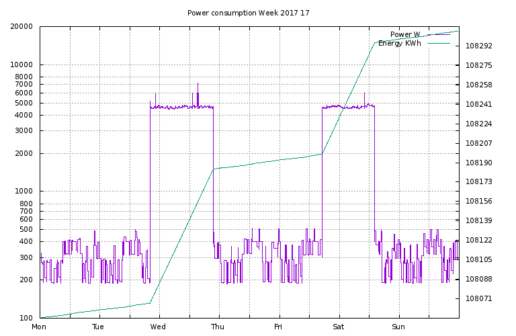
Task: Click the 'Fri' x-axis label
Action: (x=278, y=327)
